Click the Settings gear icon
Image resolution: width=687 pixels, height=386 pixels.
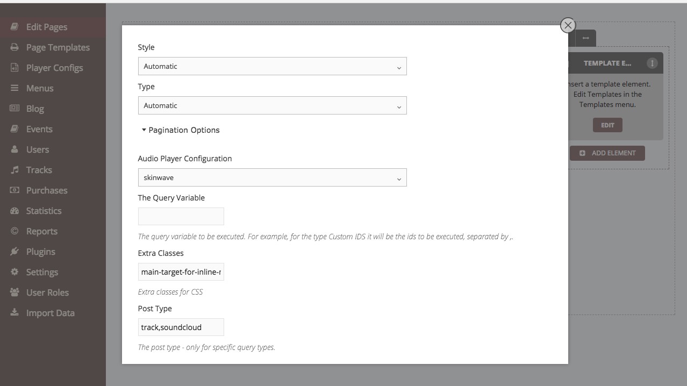tap(15, 272)
